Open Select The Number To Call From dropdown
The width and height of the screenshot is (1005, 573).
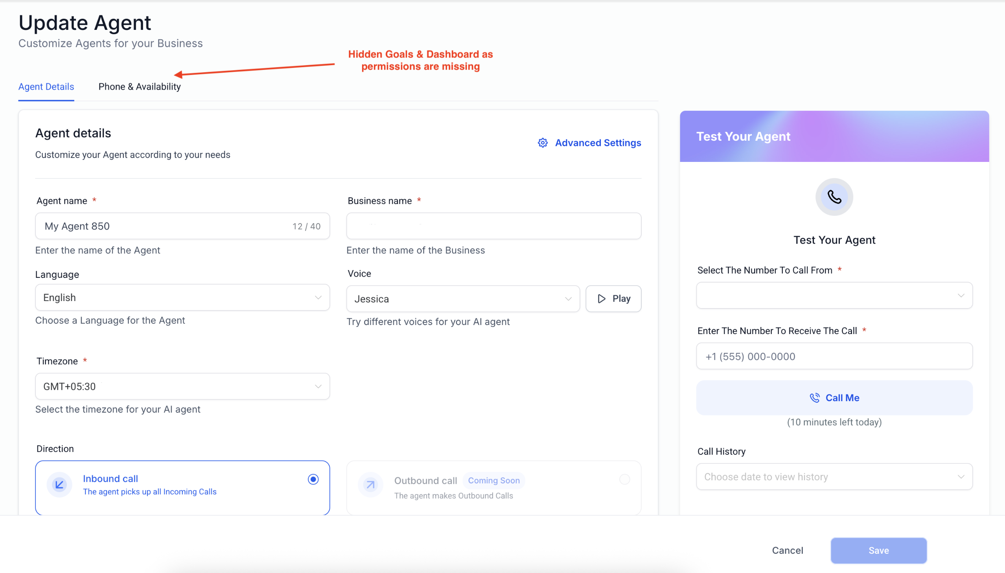coord(834,296)
